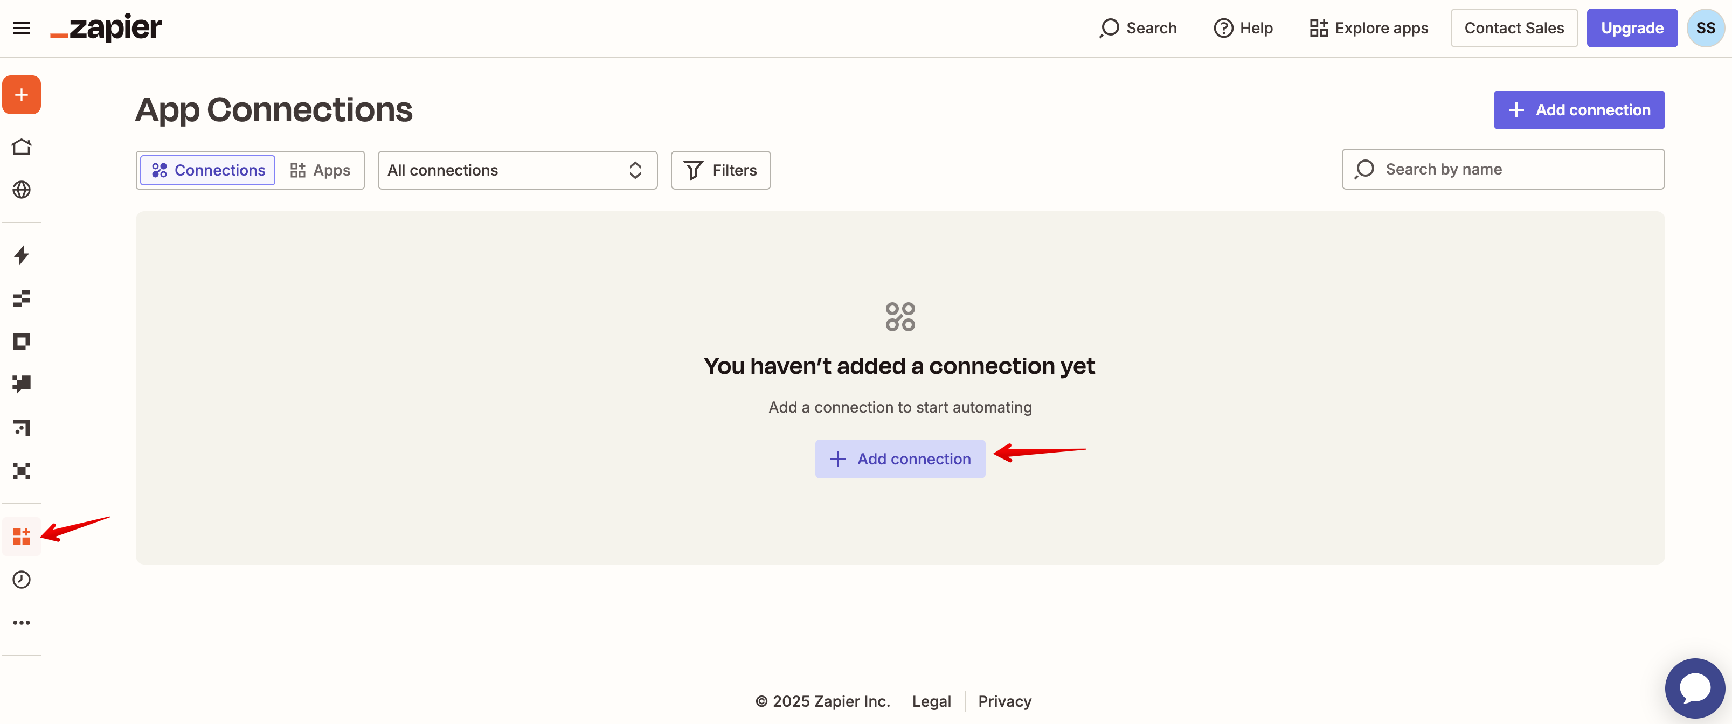This screenshot has width=1732, height=724.
Task: Open the Discover globe icon
Action: 22,190
